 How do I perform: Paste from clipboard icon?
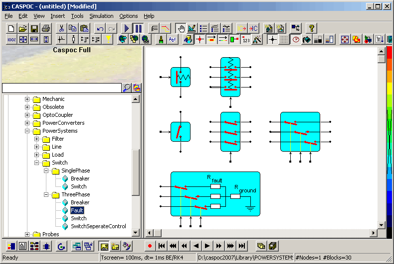pos(84,28)
